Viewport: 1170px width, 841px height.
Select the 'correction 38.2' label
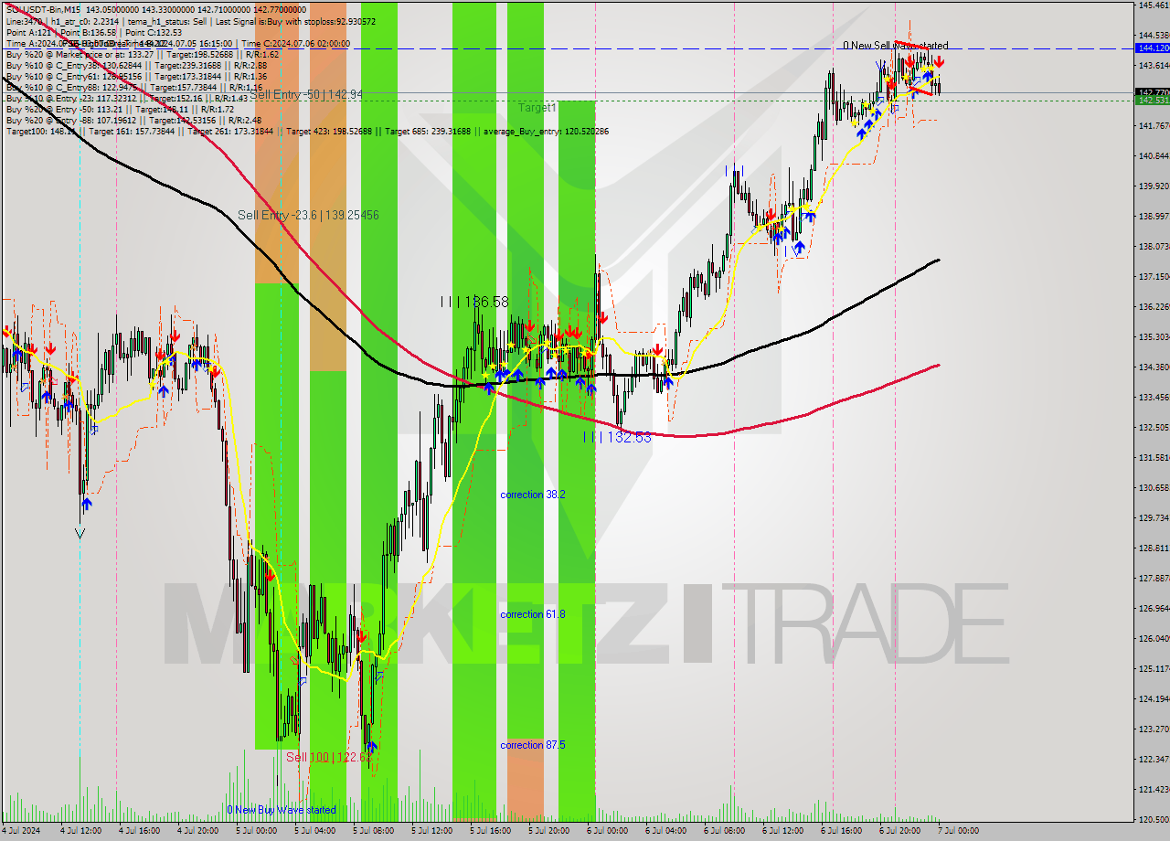[x=533, y=495]
